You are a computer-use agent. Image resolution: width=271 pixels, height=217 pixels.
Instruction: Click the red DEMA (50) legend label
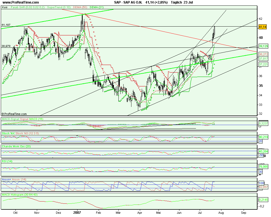click(x=79, y=8)
